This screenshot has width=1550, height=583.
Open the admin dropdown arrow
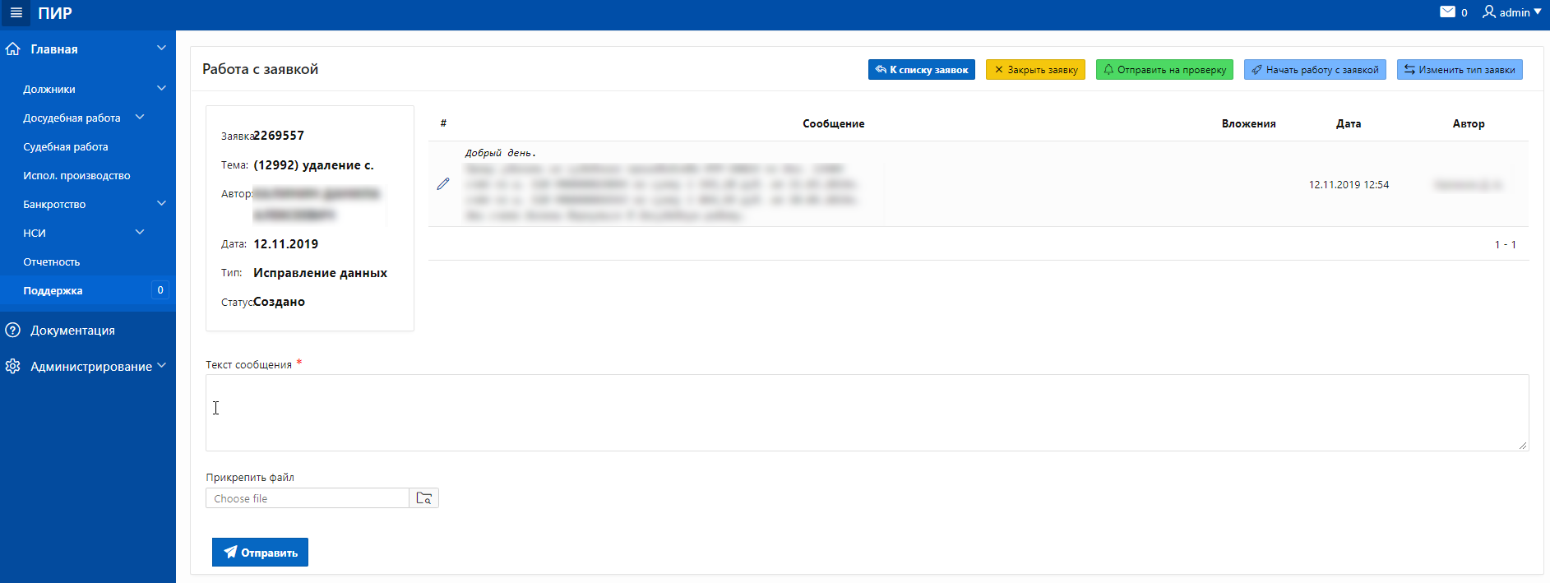(1538, 12)
